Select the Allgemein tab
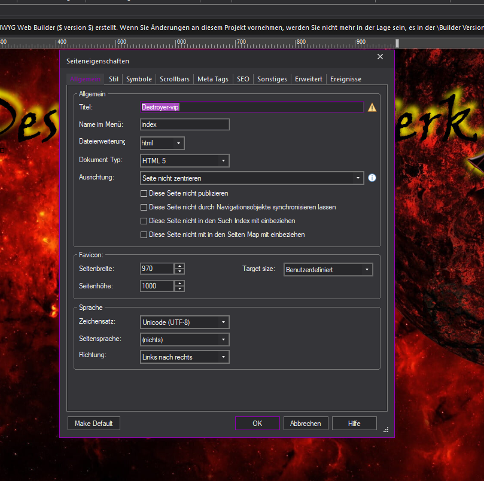Image resolution: width=484 pixels, height=481 pixels. point(85,79)
